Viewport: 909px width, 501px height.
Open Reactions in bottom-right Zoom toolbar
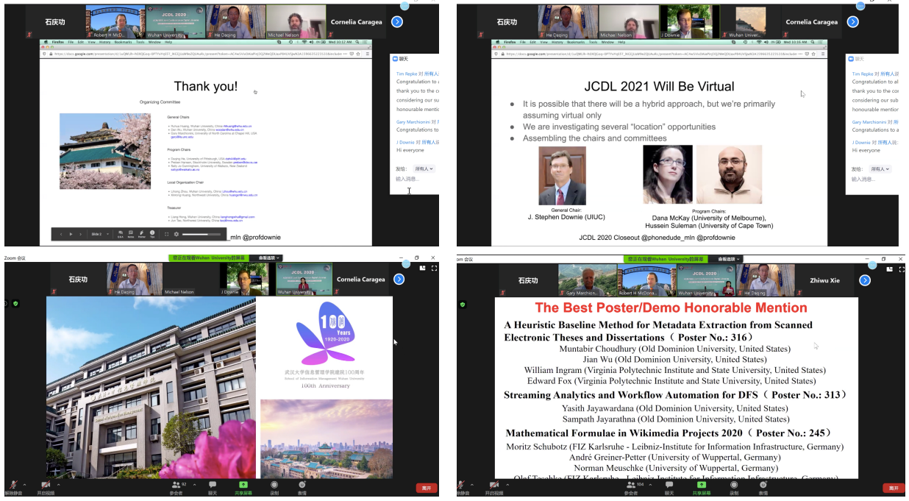(763, 486)
